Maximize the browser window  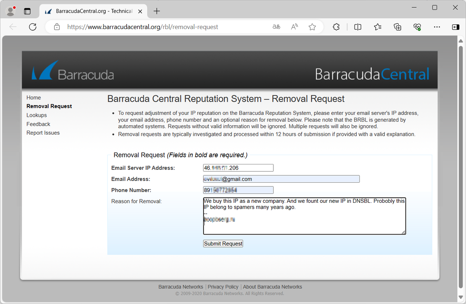pyautogui.click(x=435, y=8)
